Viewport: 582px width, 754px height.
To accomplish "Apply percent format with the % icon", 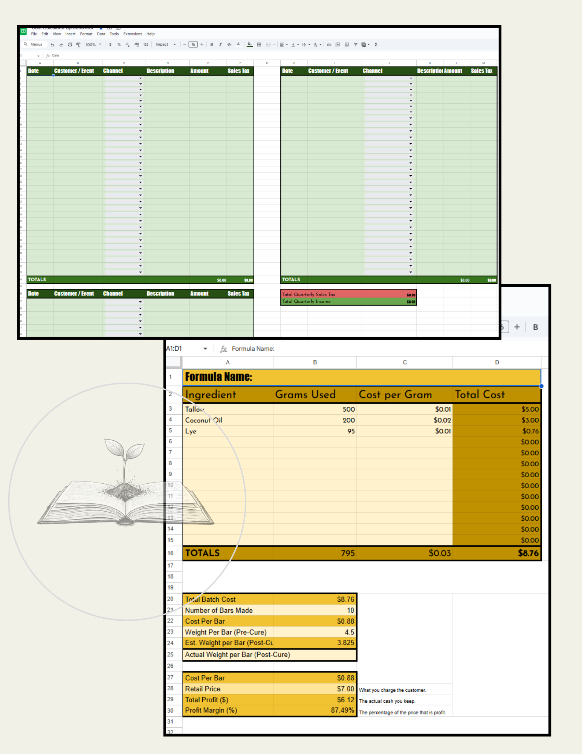I will (119, 44).
